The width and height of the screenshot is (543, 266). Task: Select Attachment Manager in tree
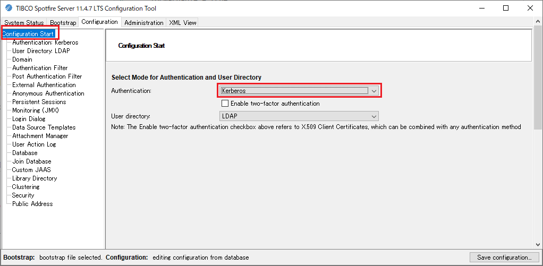(x=40, y=135)
